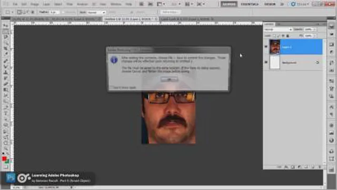Select the Lasso tool
The height and width of the screenshot is (190, 337).
click(x=6, y=37)
